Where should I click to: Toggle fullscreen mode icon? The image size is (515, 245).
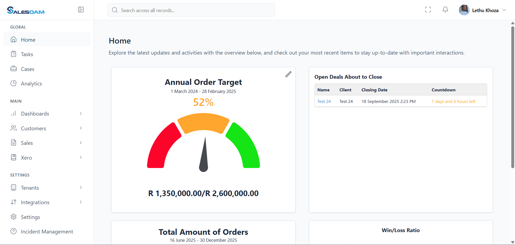[428, 10]
